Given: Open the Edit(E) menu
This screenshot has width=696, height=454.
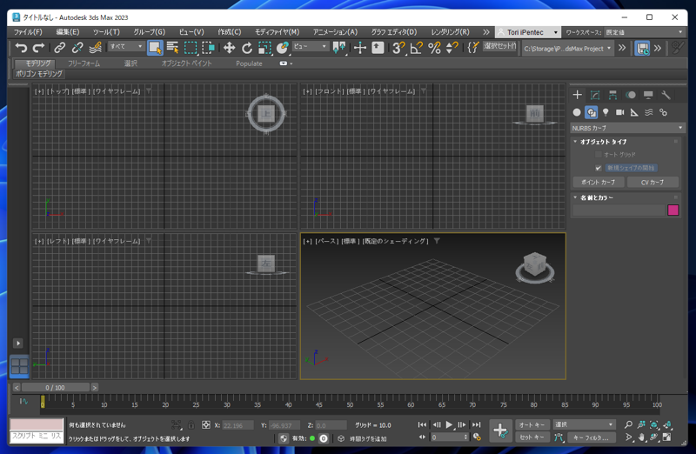Looking at the screenshot, I should point(68,32).
